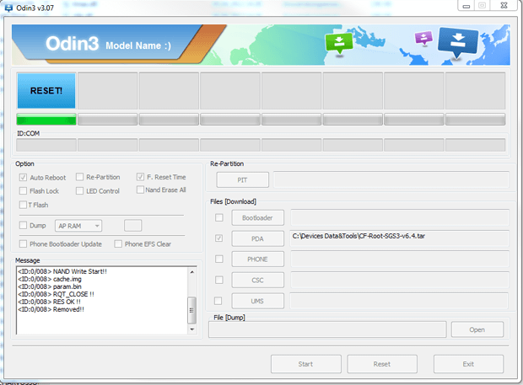This screenshot has width=523, height=385.
Task: Enable the T Flash checkbox
Action: click(x=23, y=205)
